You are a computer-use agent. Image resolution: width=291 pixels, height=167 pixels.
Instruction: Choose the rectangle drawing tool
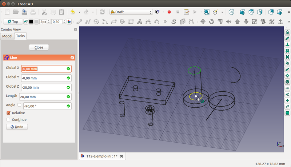[131, 21]
